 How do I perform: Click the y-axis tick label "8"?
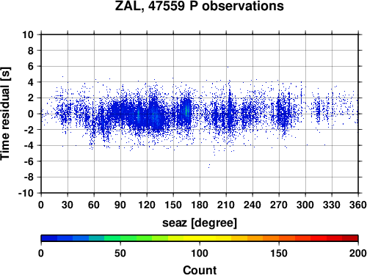31,51
